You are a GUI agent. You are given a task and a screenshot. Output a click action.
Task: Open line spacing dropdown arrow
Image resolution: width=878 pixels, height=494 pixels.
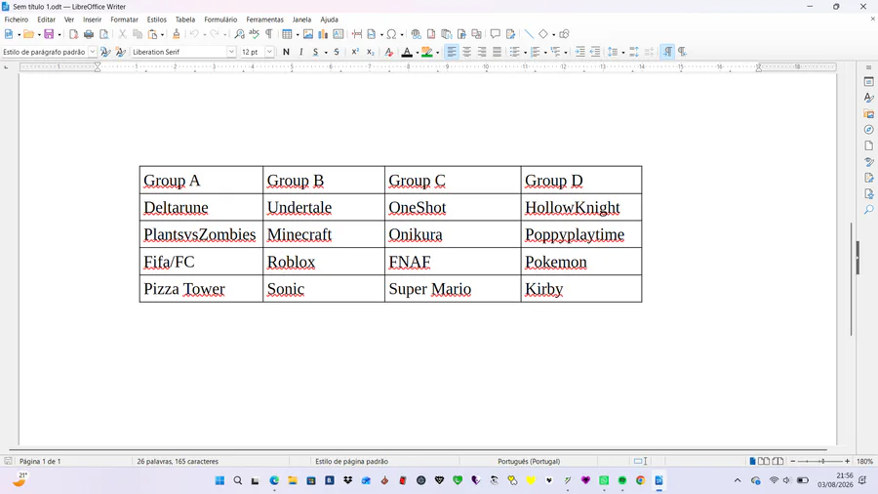click(x=623, y=52)
